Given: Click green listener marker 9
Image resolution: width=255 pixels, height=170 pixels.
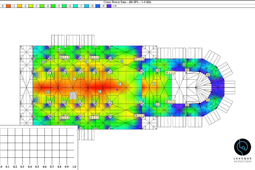Looking at the screenshot, I should click(184, 65).
